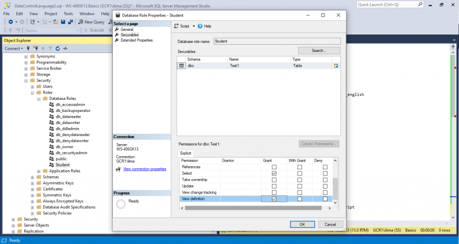Open the Tools menu
The image size is (459, 244).
point(68,14)
